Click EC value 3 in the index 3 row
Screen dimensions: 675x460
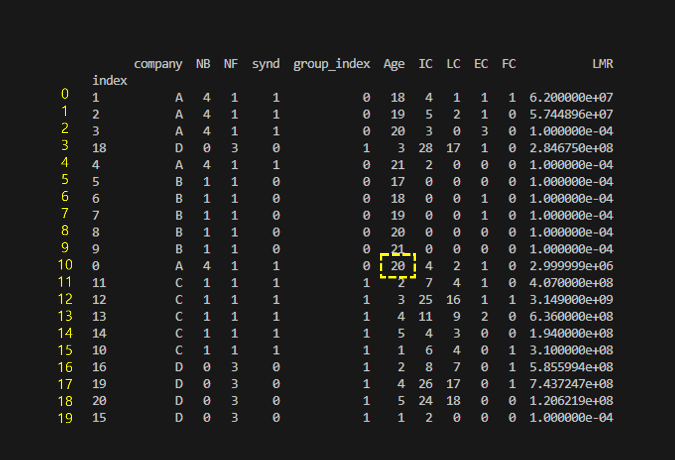click(x=484, y=131)
